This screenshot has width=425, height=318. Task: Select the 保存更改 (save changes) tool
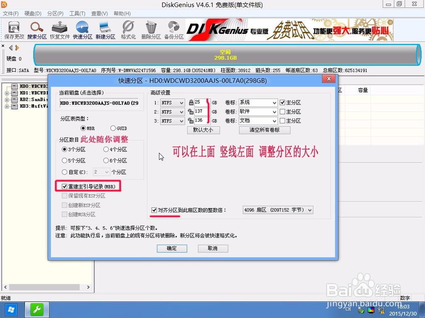click(x=14, y=29)
